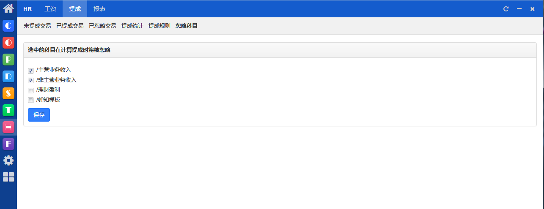The height and width of the screenshot is (209, 544).
Task: Open the purple F app icon
Action: pos(8,144)
